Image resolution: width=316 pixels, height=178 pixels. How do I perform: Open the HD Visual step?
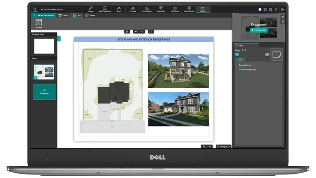point(175,9)
